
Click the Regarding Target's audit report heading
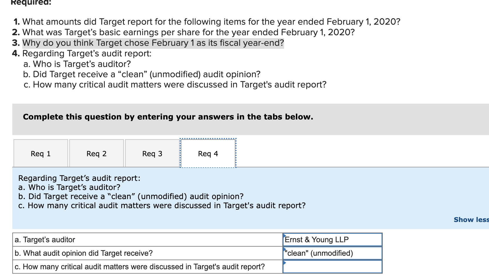coord(79,178)
